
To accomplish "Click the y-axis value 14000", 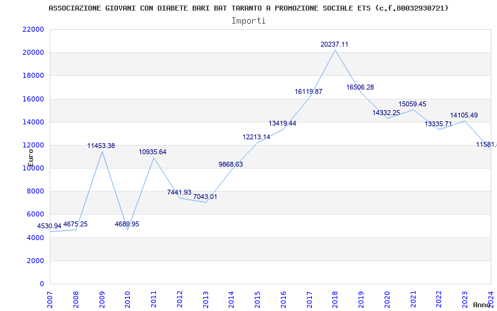I will [x=33, y=122].
